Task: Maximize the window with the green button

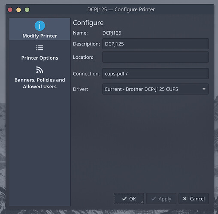Action: click(27, 10)
